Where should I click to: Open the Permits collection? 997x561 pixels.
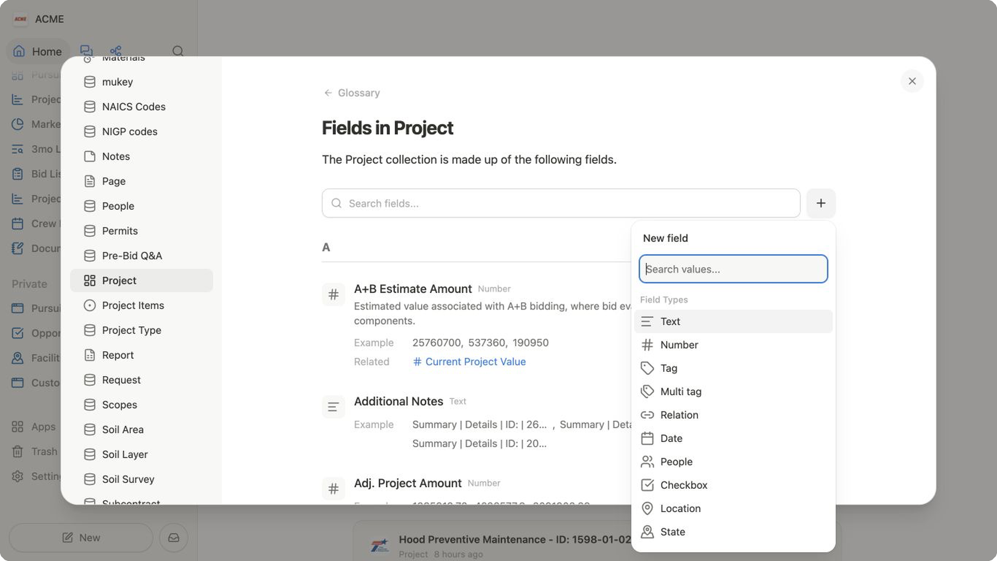point(141,231)
